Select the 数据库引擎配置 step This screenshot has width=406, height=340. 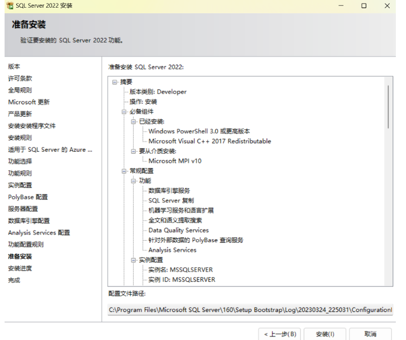(28, 221)
